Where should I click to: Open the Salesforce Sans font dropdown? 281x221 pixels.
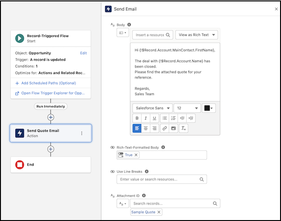[152, 108]
